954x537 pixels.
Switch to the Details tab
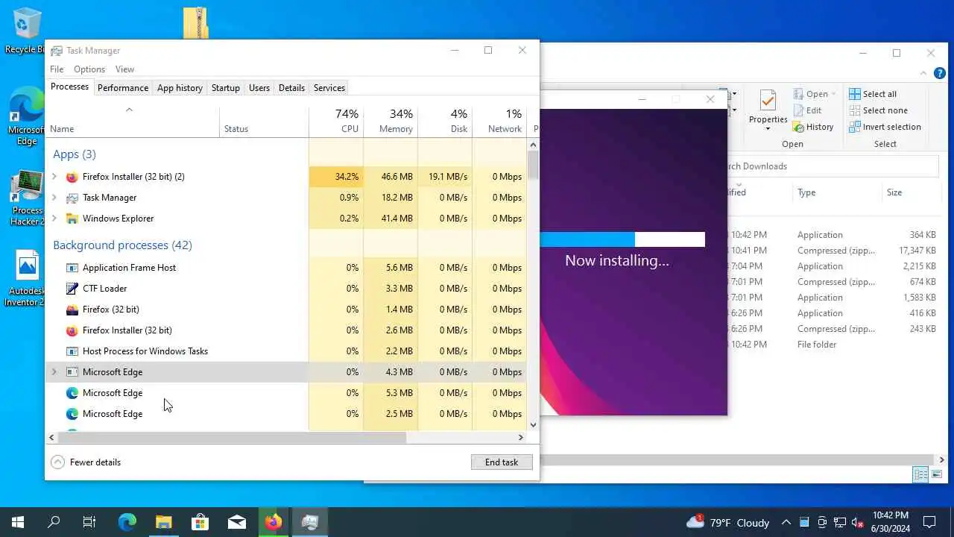click(291, 88)
